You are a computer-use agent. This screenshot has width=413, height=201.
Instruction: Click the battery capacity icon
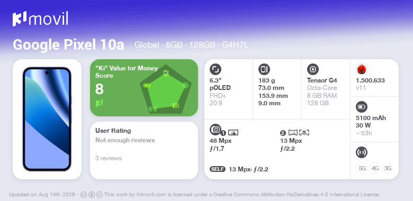point(362,107)
